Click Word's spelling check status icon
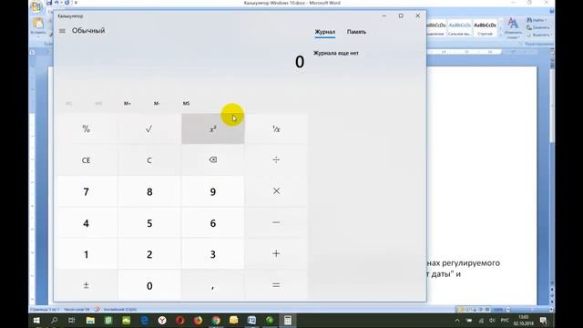The height and width of the screenshot is (328, 583). click(x=97, y=309)
